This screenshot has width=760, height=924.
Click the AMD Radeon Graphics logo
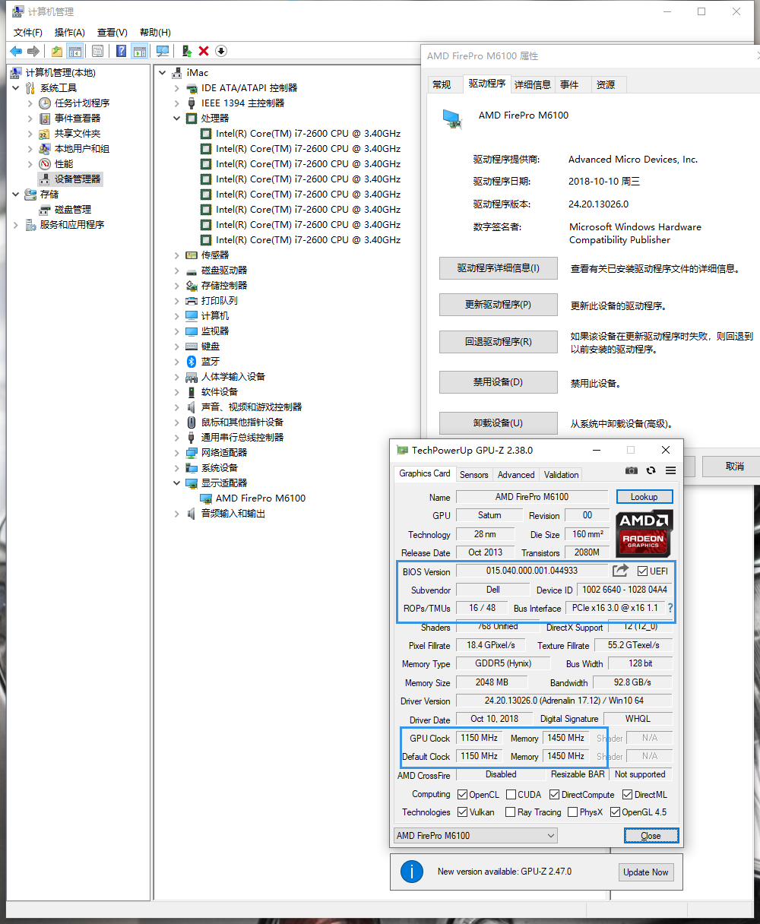[644, 533]
